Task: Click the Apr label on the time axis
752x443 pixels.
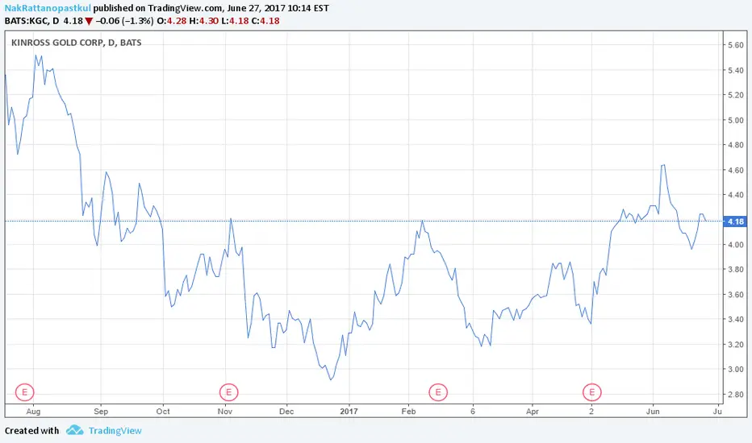Action: [x=533, y=411]
